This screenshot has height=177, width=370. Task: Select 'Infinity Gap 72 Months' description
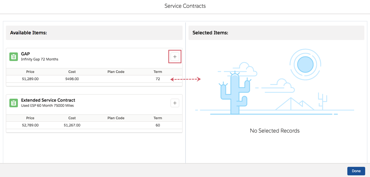click(x=40, y=59)
